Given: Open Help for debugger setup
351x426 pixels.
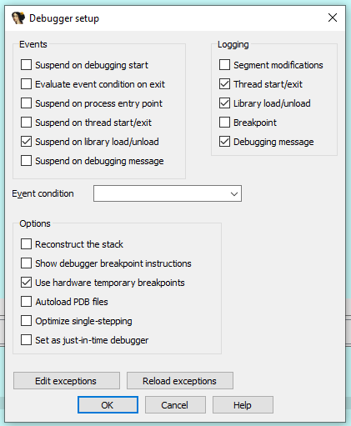Looking at the screenshot, I should tap(243, 405).
